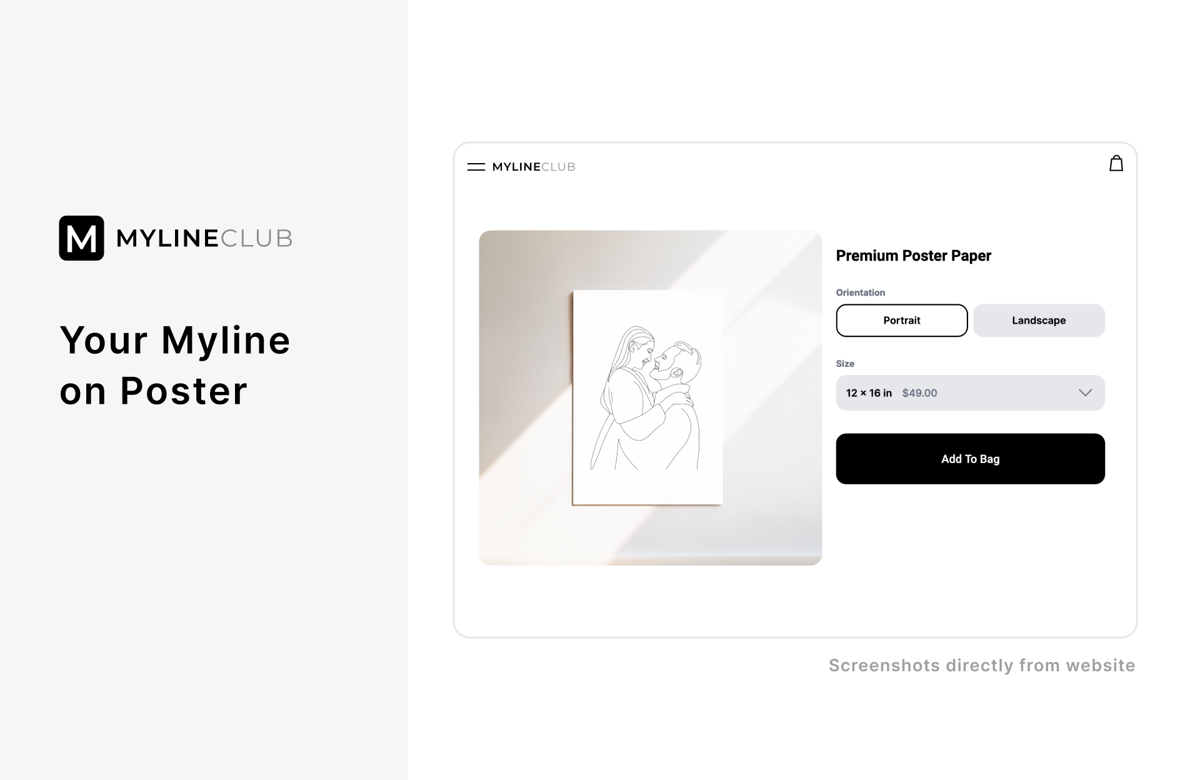Open the hamburger menu icon
The height and width of the screenshot is (780, 1200).
coord(476,167)
